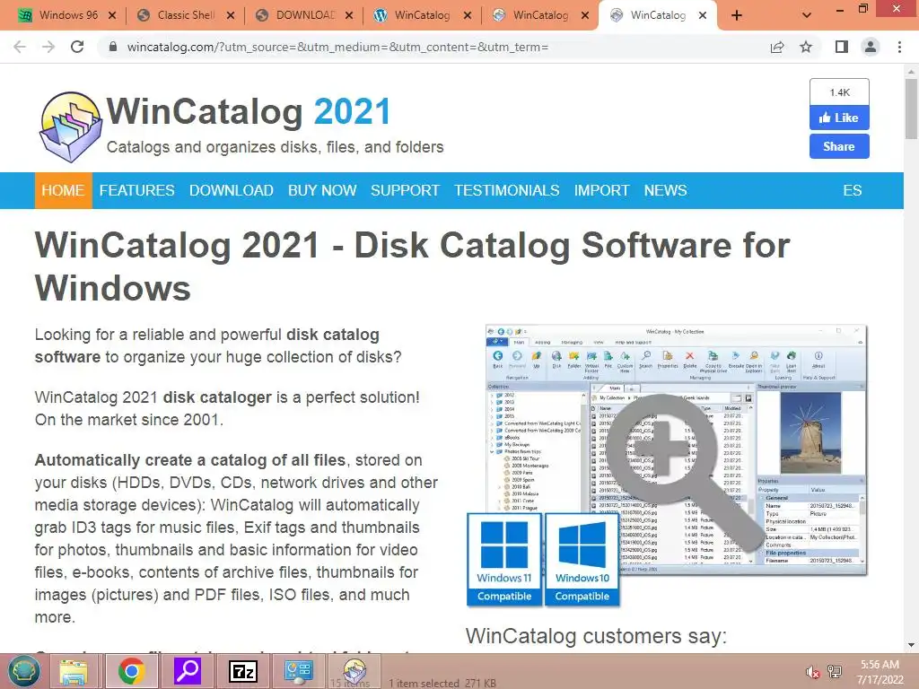
Task: Open the Start button orb
Action: 23,671
